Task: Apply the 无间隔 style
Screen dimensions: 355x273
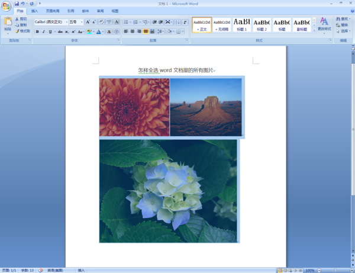Action: point(222,25)
